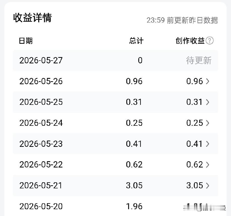The height and width of the screenshot is (216, 231).
Task: Select the date 2026-05-25
Action: point(41,102)
